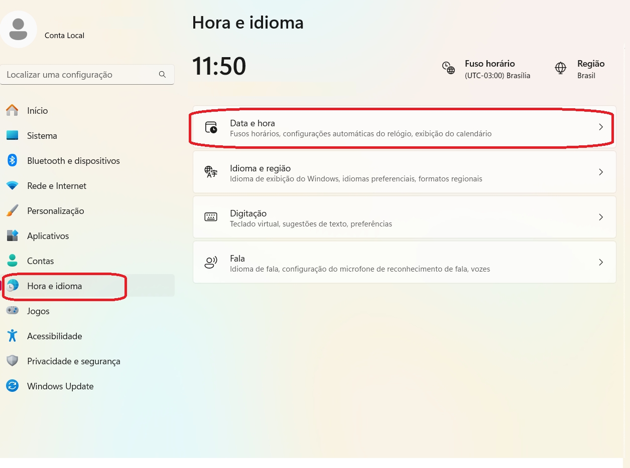Expand the Idioma e região chevron
The image size is (630, 468).
click(601, 172)
